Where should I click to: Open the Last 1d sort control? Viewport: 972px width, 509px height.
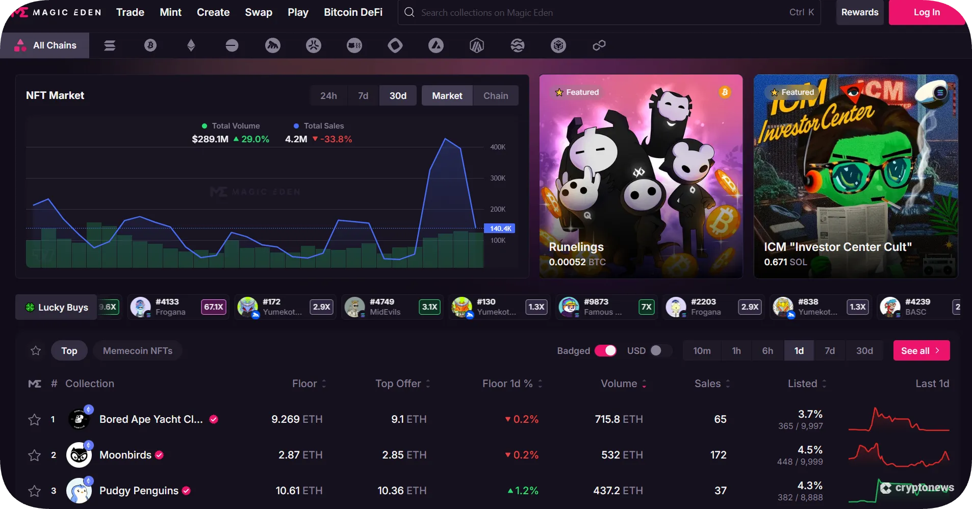[x=932, y=384]
